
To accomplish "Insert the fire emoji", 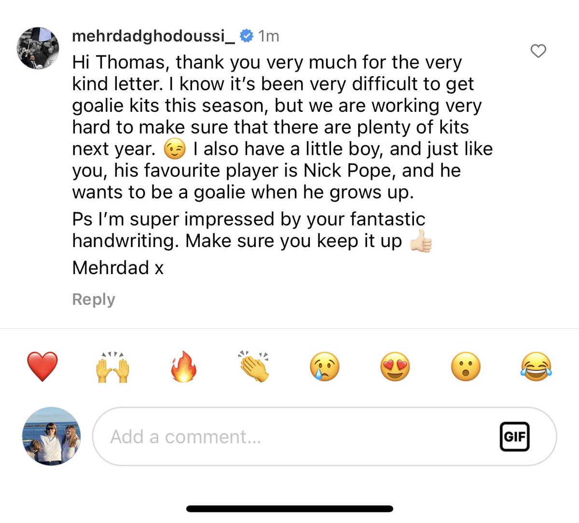I will click(183, 367).
